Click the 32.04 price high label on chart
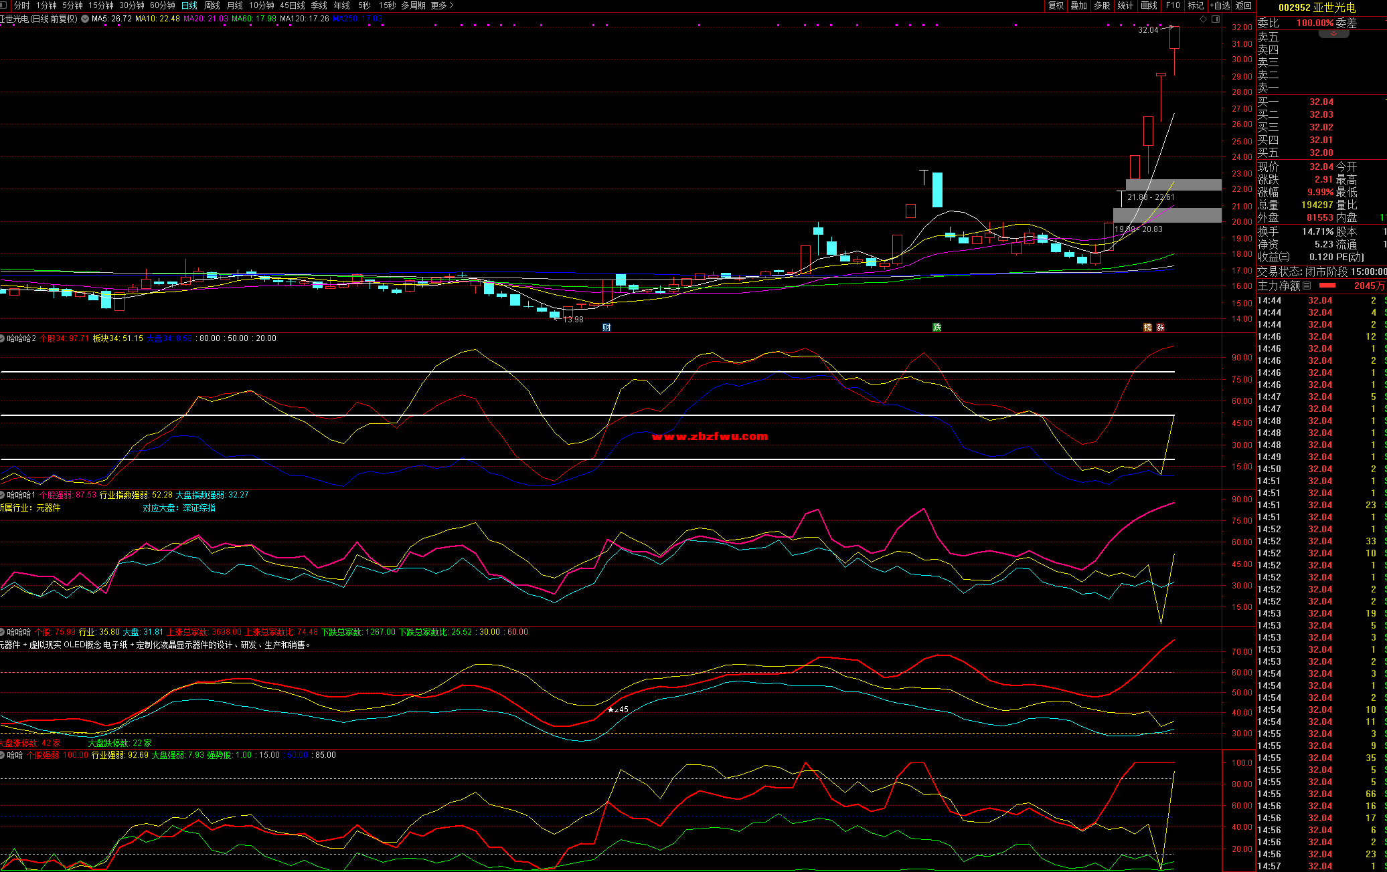The width and height of the screenshot is (1387, 872). pos(1148,30)
